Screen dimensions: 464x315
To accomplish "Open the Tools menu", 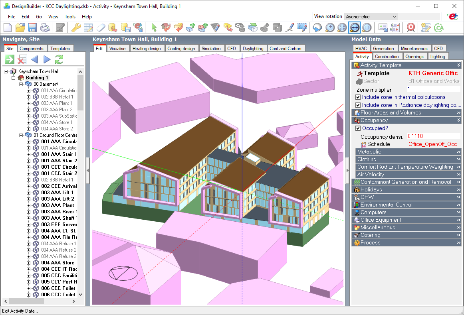I will pyautogui.click(x=70, y=17).
